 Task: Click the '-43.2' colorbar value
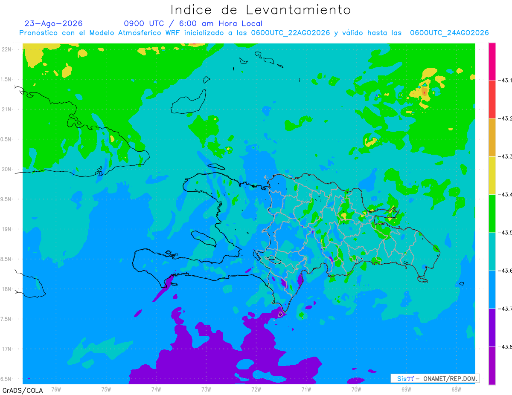click(505, 118)
